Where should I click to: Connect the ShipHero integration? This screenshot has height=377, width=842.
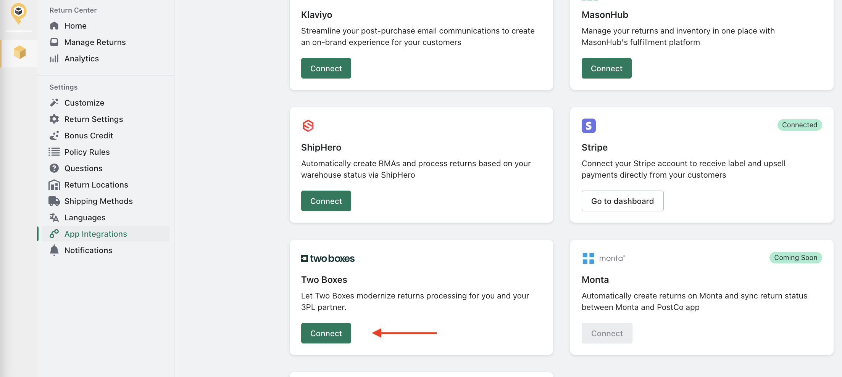[326, 201]
